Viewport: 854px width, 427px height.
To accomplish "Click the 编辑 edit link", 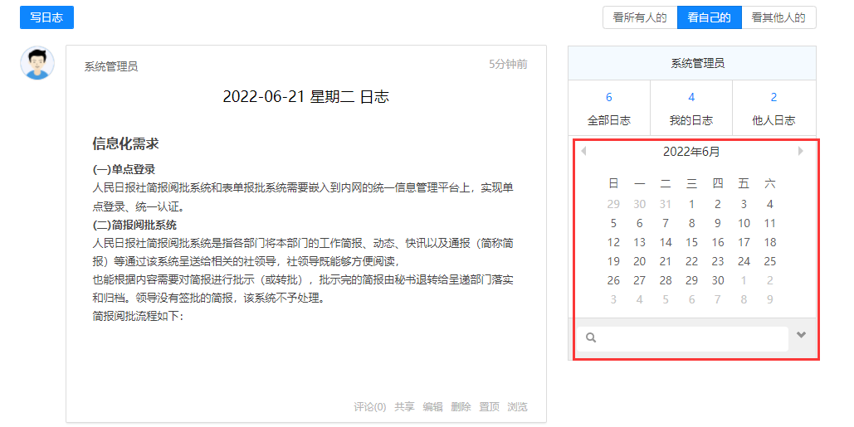I will [432, 406].
